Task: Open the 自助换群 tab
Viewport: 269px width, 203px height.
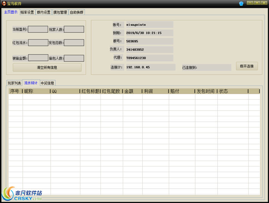Action: [76, 12]
